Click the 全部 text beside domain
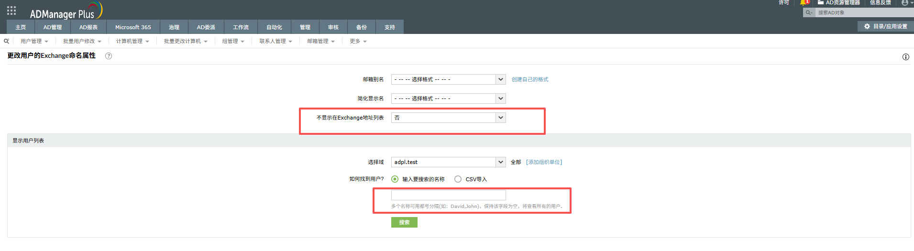The height and width of the screenshot is (251, 914). tap(516, 162)
